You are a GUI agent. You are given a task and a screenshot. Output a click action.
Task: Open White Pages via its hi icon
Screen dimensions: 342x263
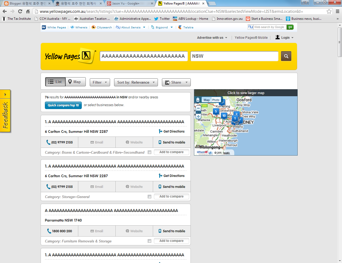pos(44,27)
